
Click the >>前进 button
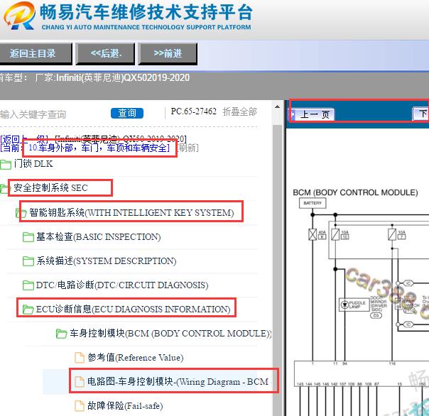click(168, 53)
